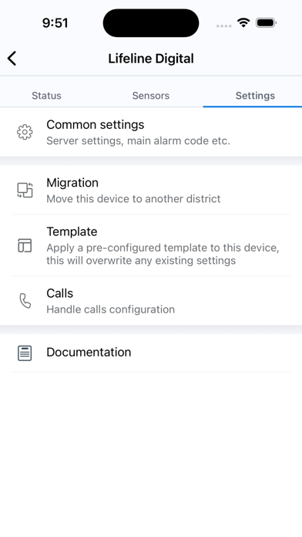
Task: Open Common settings
Action: (x=151, y=132)
